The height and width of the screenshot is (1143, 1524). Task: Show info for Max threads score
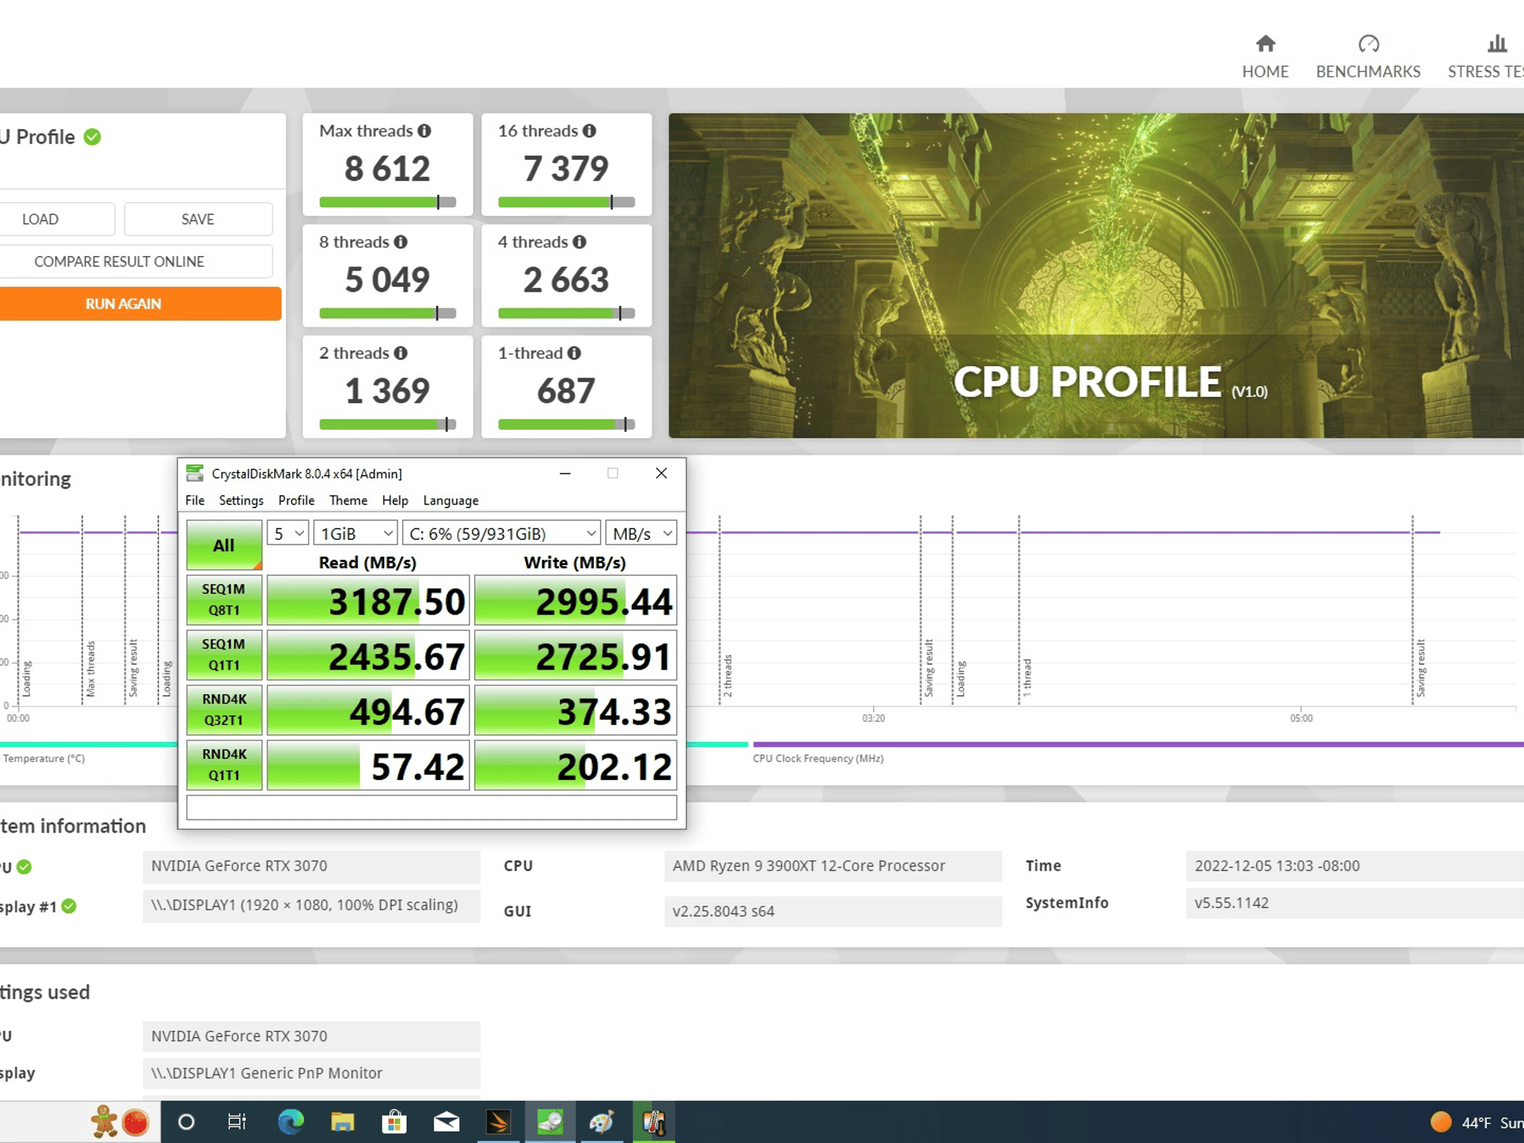(424, 131)
